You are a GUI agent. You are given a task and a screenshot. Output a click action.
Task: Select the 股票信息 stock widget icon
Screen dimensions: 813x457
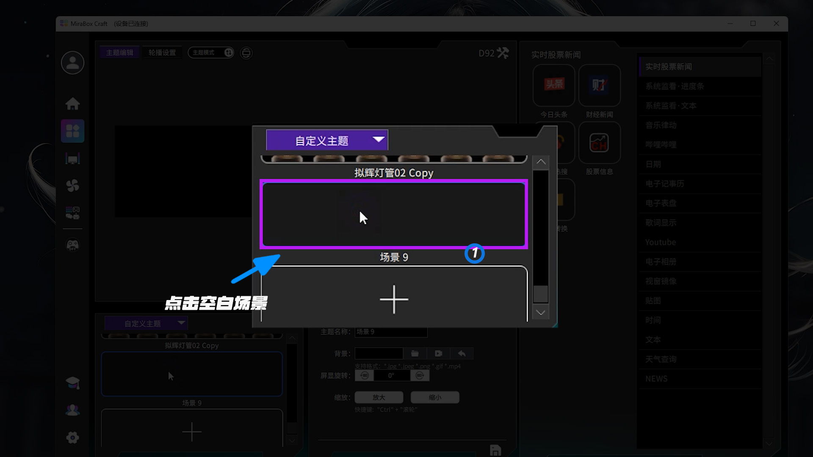pos(599,143)
